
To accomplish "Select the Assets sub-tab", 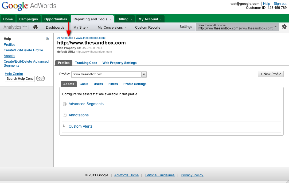I will 69,84.
